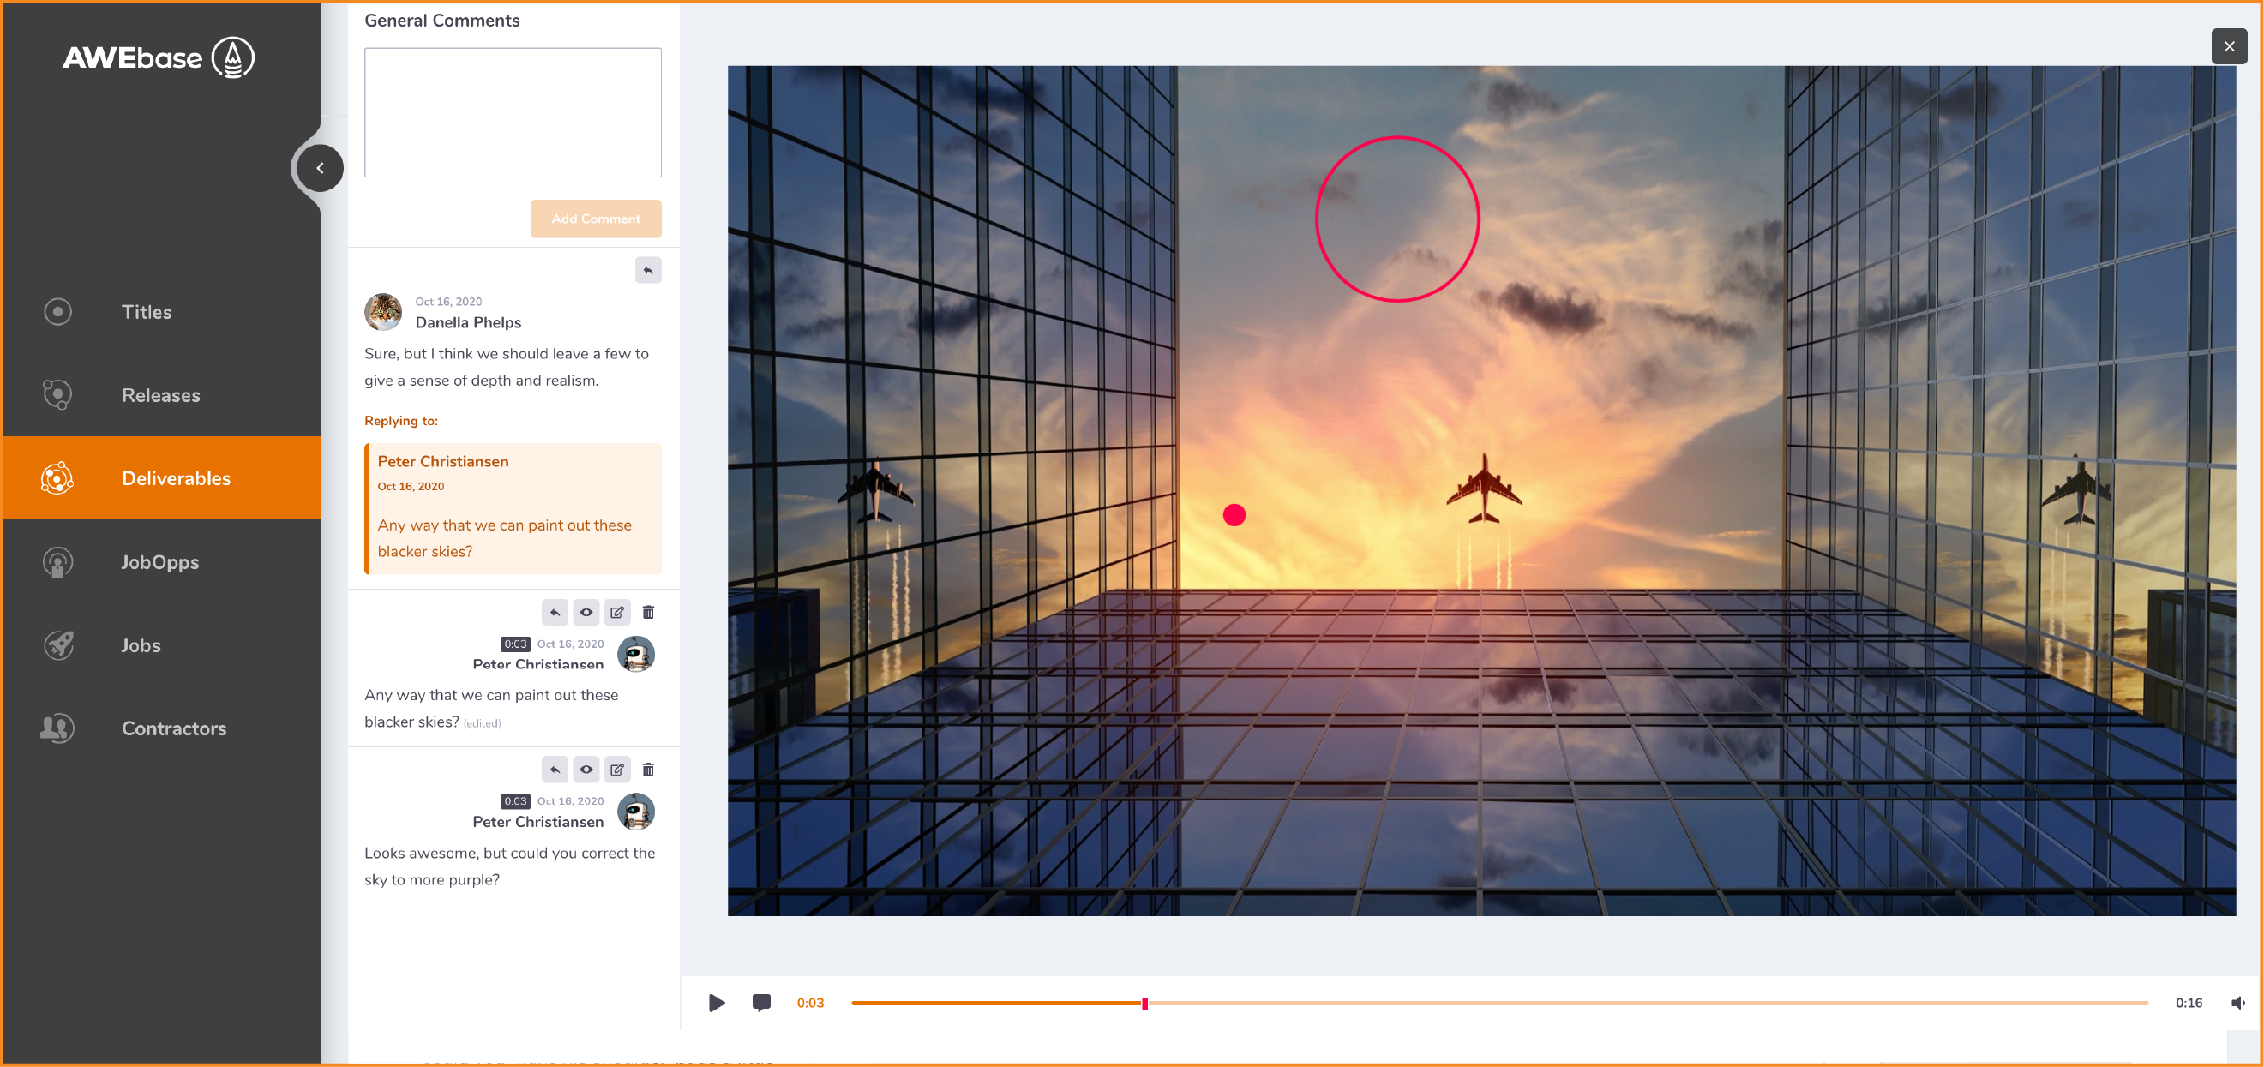Edit the "more purple" comment
This screenshot has width=2264, height=1067.
(617, 770)
